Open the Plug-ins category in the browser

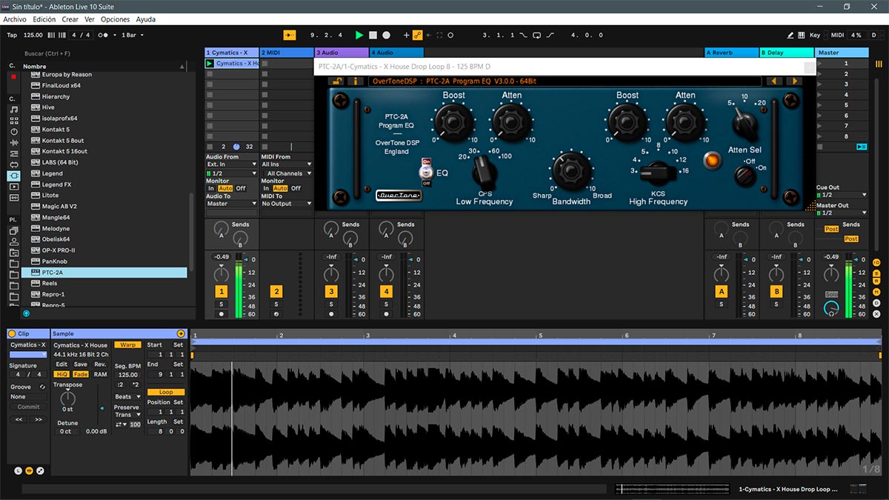coord(13,176)
